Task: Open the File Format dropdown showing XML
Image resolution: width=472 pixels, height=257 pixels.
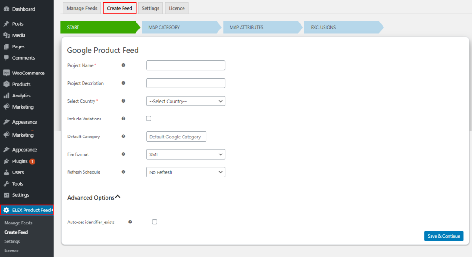Action: tap(186, 154)
